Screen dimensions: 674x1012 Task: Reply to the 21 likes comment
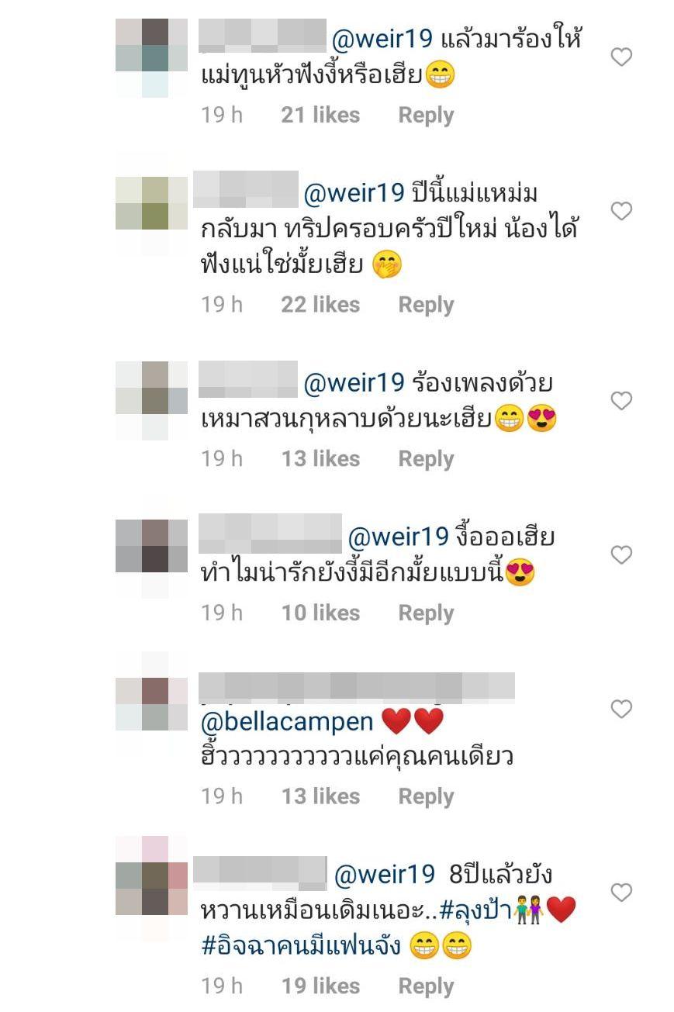click(426, 115)
